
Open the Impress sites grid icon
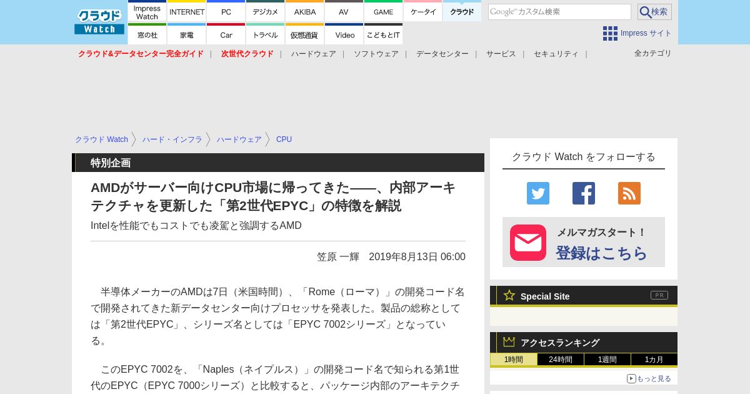(610, 33)
